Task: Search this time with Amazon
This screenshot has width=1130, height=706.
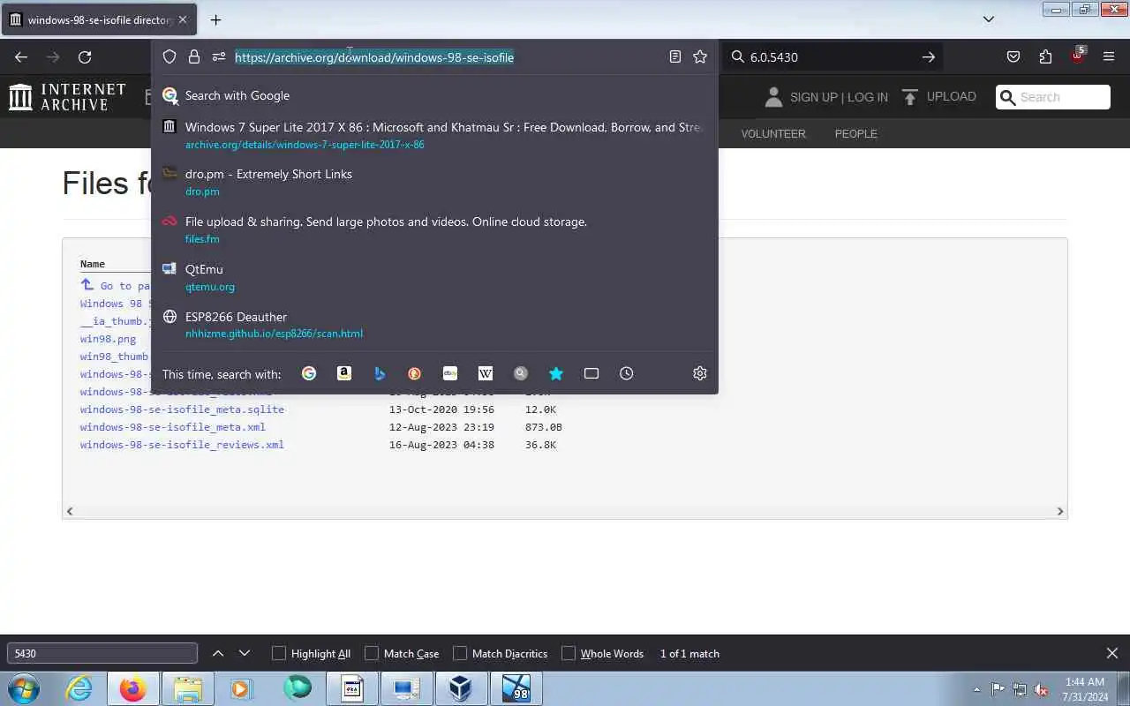Action: click(344, 373)
